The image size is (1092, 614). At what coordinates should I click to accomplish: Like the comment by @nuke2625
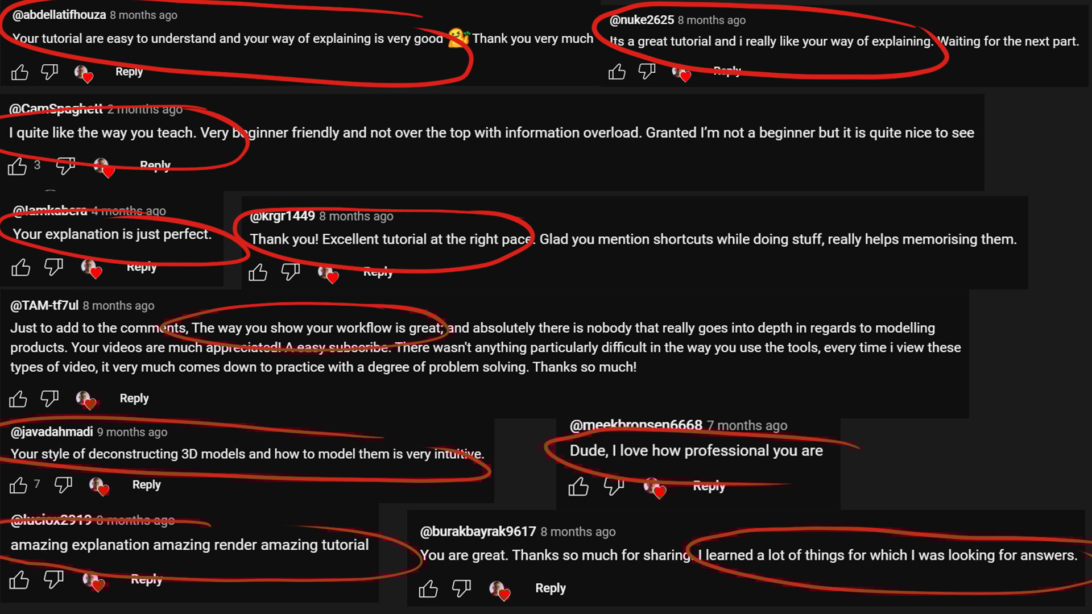(617, 72)
